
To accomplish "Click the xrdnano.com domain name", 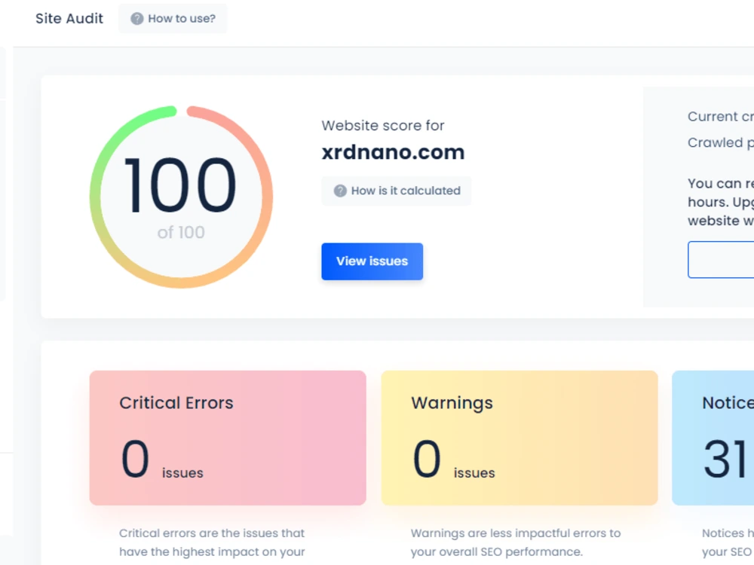I will coord(393,152).
